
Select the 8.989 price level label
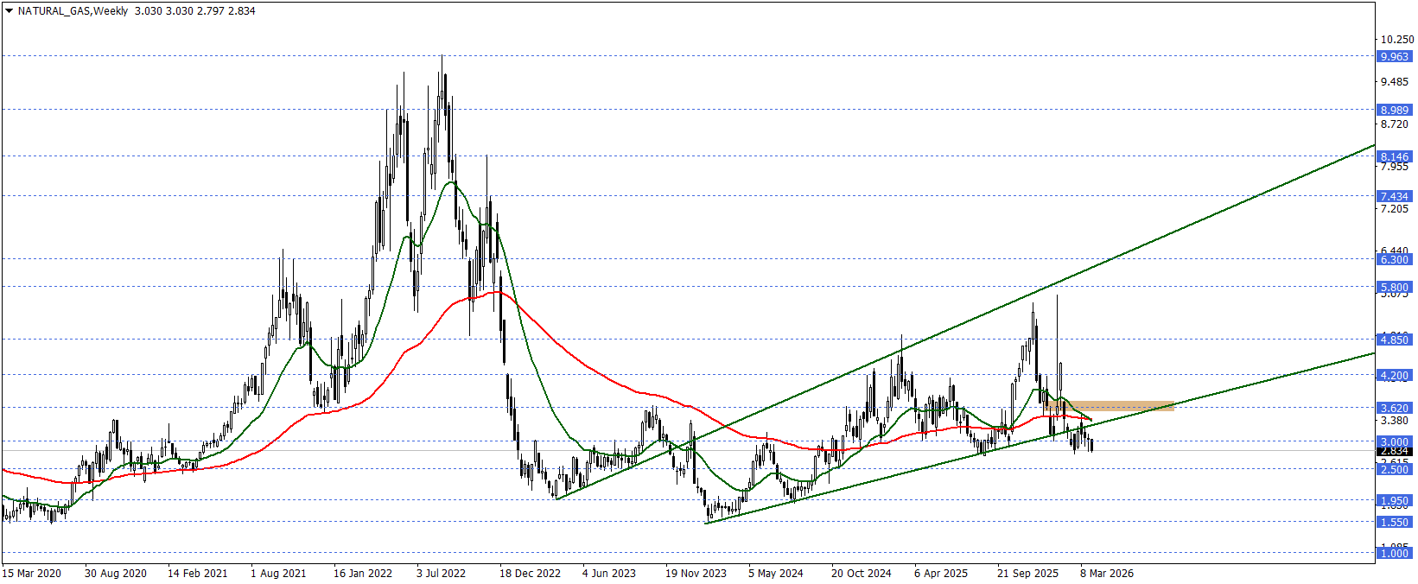(x=1394, y=110)
